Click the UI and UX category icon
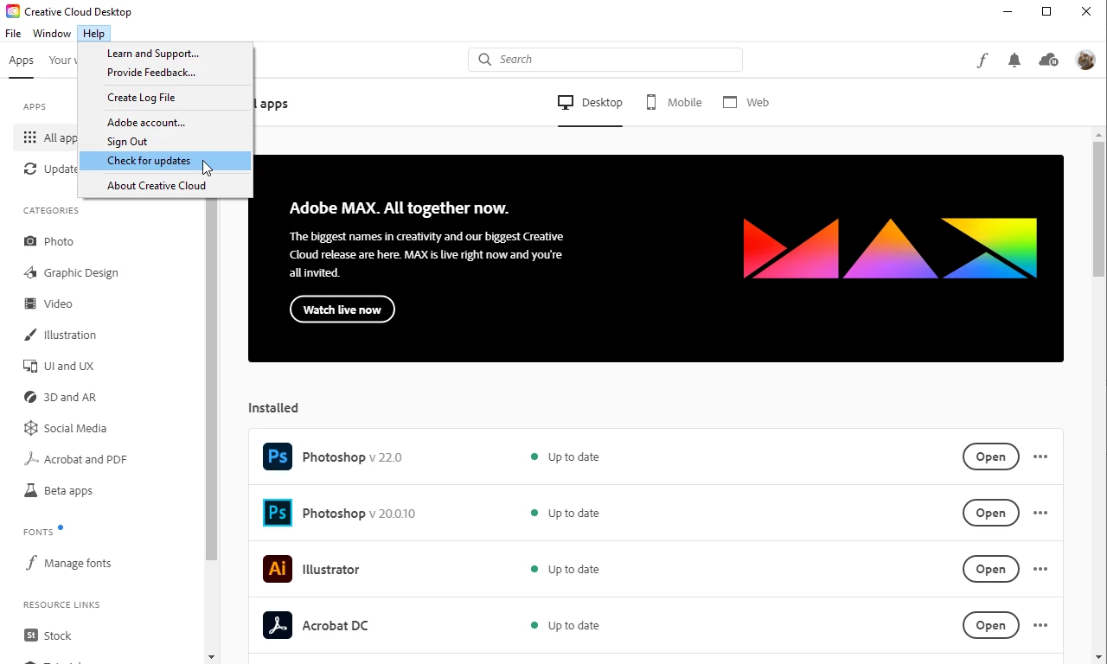 tap(30, 366)
